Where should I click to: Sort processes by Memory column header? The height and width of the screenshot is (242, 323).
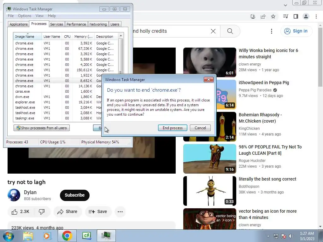pos(83,37)
